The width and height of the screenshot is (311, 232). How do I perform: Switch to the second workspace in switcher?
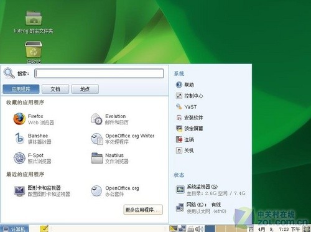coord(221,228)
